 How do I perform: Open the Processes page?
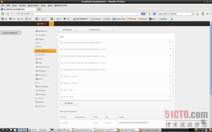41,75
